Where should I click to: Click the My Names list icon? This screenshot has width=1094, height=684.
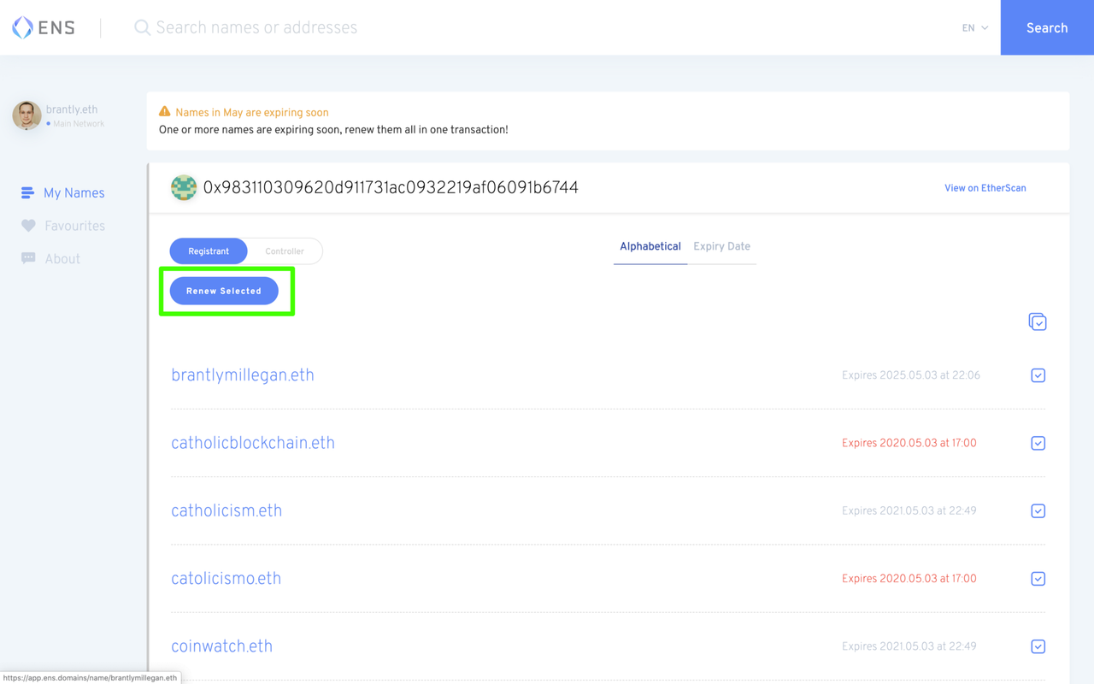27,193
